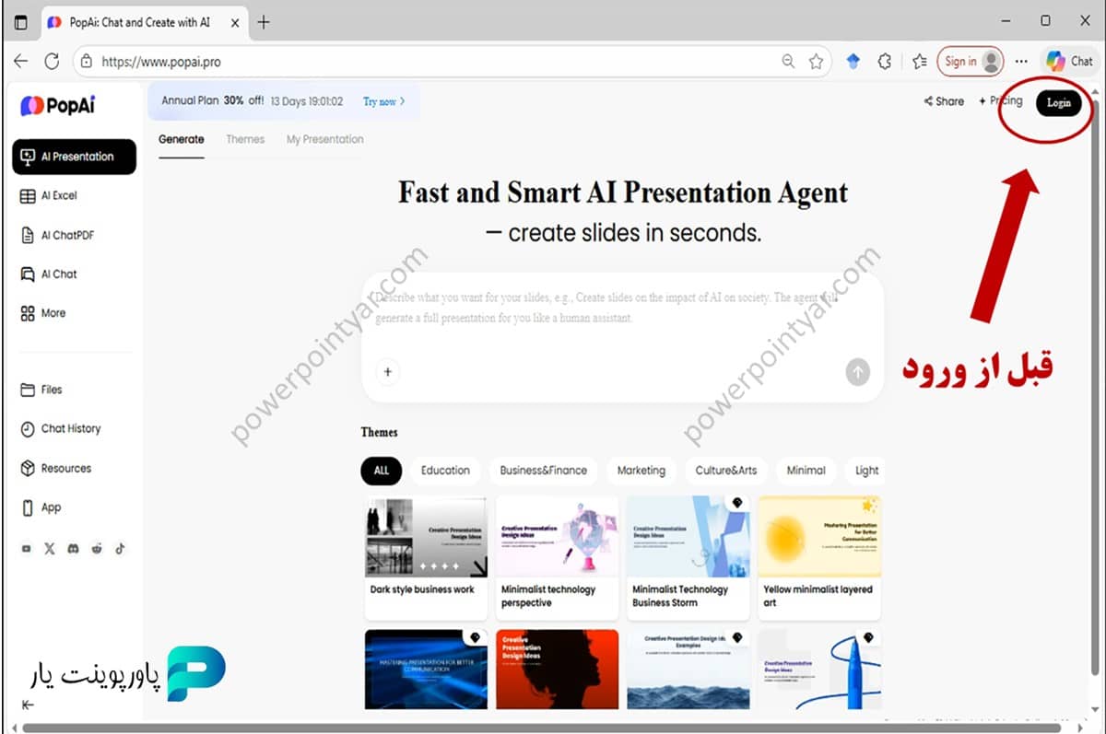Viewport: 1106px width, 734px height.
Task: Select the Education theme filter
Action: [445, 470]
